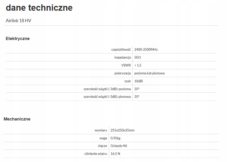Image resolution: width=227 pixels, height=162 pixels.
Task: Select the 16.5 N wind pressure value
Action: click(115, 154)
